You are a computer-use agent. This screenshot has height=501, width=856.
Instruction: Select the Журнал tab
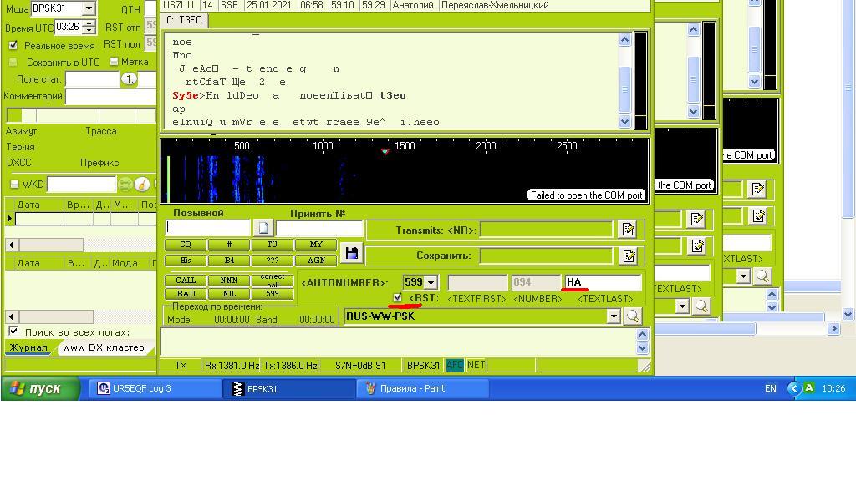pos(28,347)
